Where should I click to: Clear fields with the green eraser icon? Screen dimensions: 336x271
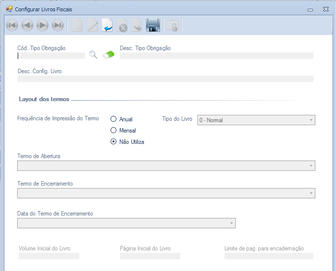(x=109, y=55)
